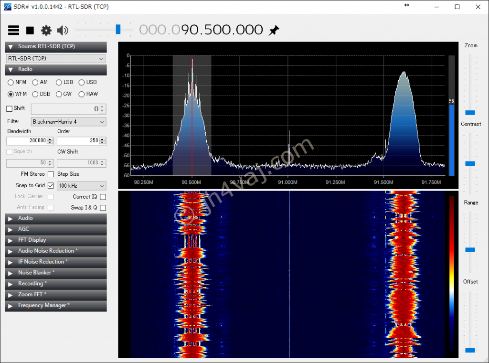Open the Blackman-Harris 4 filter dropdown
Screen dimensions: 489x363
pos(68,122)
